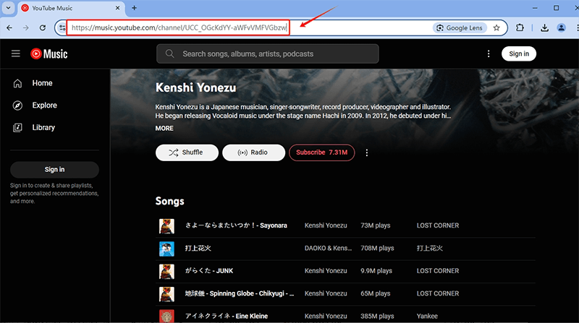Play the Eine Kleine song thumbnail
This screenshot has width=579, height=323.
pyautogui.click(x=166, y=316)
